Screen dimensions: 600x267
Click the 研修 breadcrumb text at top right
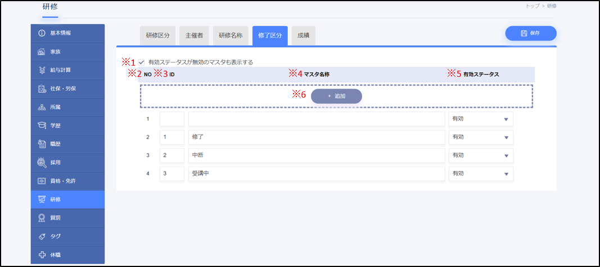coord(551,6)
